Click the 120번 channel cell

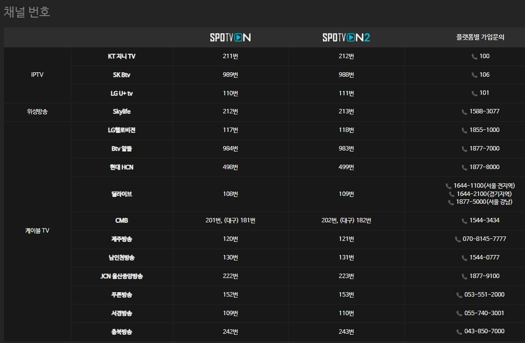(230, 239)
